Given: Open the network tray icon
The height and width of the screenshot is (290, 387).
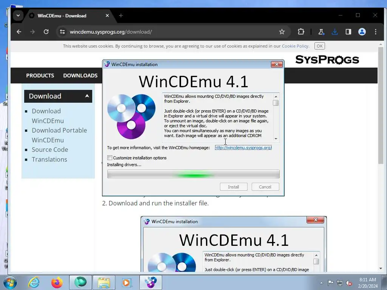Looking at the screenshot, I should pyautogui.click(x=340, y=283).
